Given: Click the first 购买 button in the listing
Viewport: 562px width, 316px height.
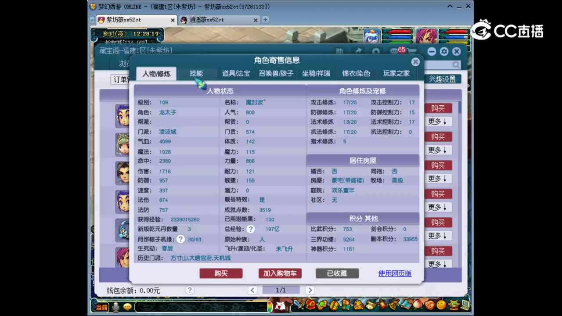Looking at the screenshot, I should pos(438,108).
